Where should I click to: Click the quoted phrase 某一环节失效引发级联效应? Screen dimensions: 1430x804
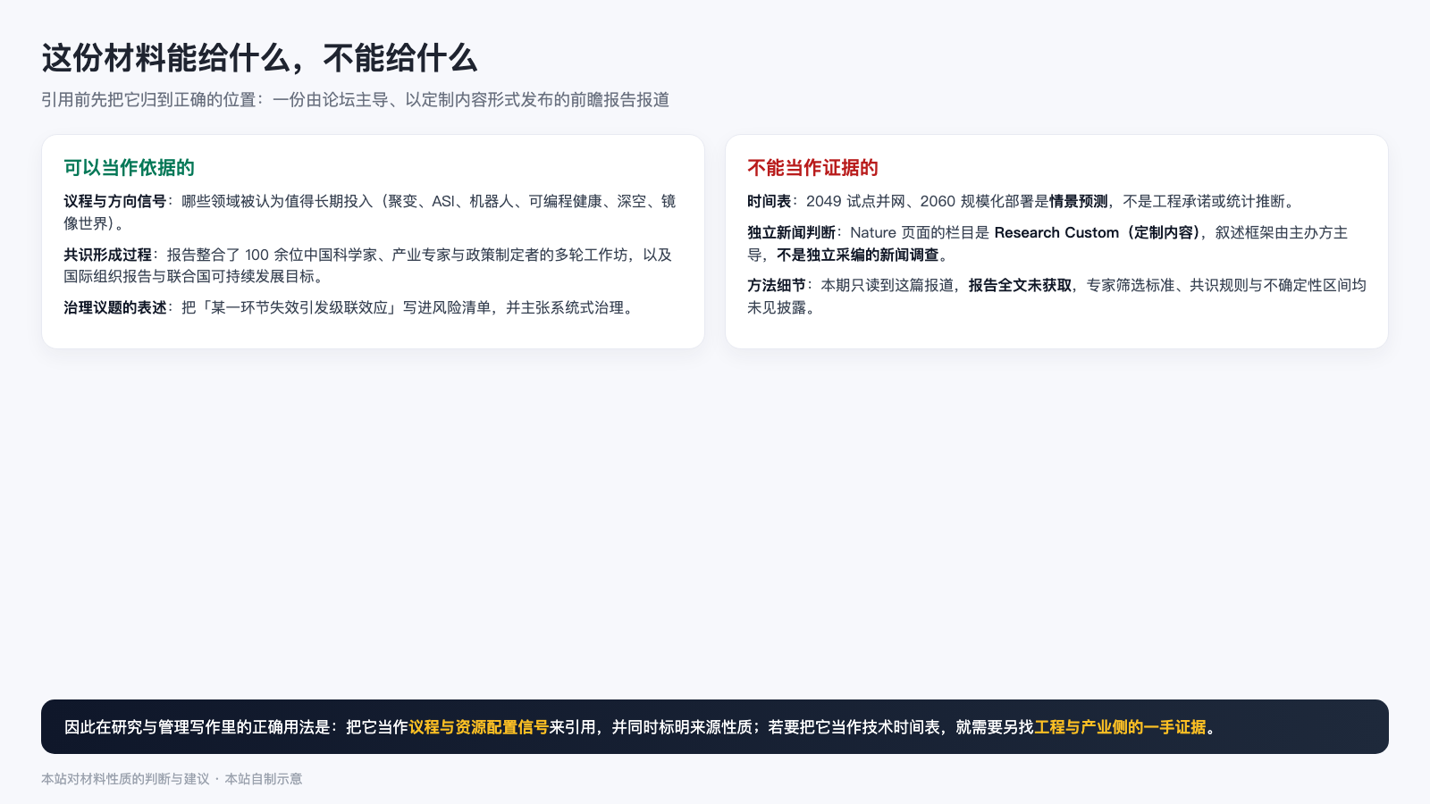[299, 307]
